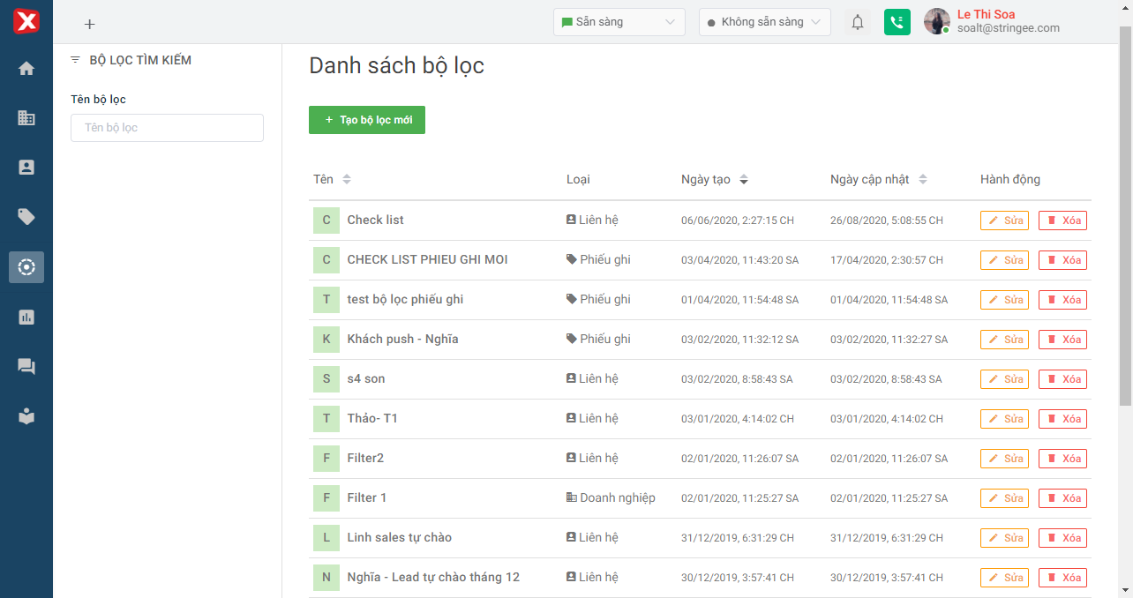The width and height of the screenshot is (1133, 598).
Task: Open the ticket tag icon in sidebar
Action: [26, 217]
